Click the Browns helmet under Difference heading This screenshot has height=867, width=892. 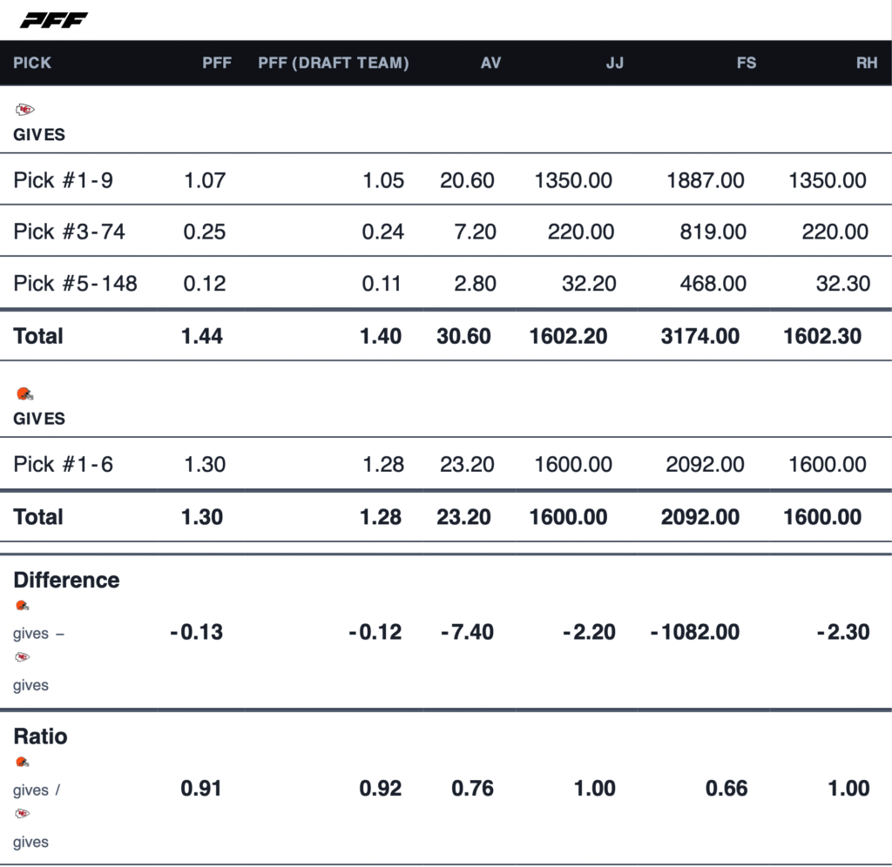[x=22, y=605]
